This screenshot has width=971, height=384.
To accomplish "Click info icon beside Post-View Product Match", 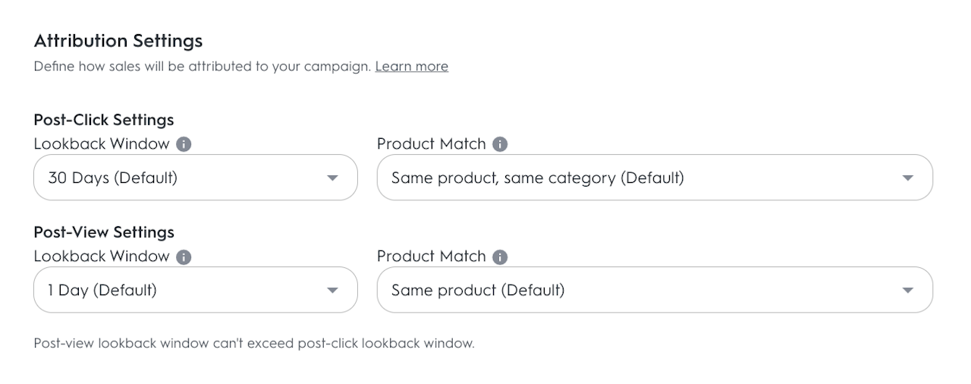I will 499,257.
